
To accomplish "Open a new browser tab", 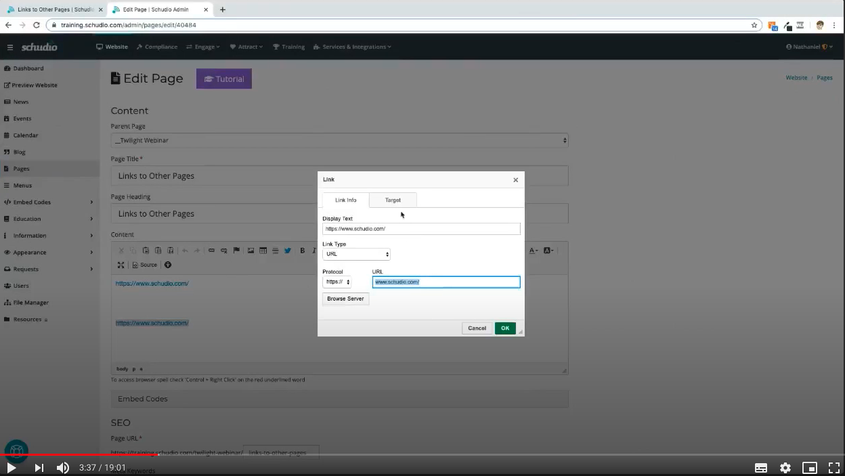I will click(x=223, y=9).
